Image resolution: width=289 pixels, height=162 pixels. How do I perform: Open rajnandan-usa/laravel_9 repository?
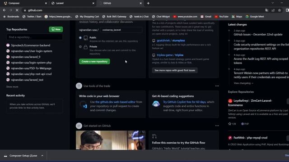pyautogui.click(x=26, y=57)
